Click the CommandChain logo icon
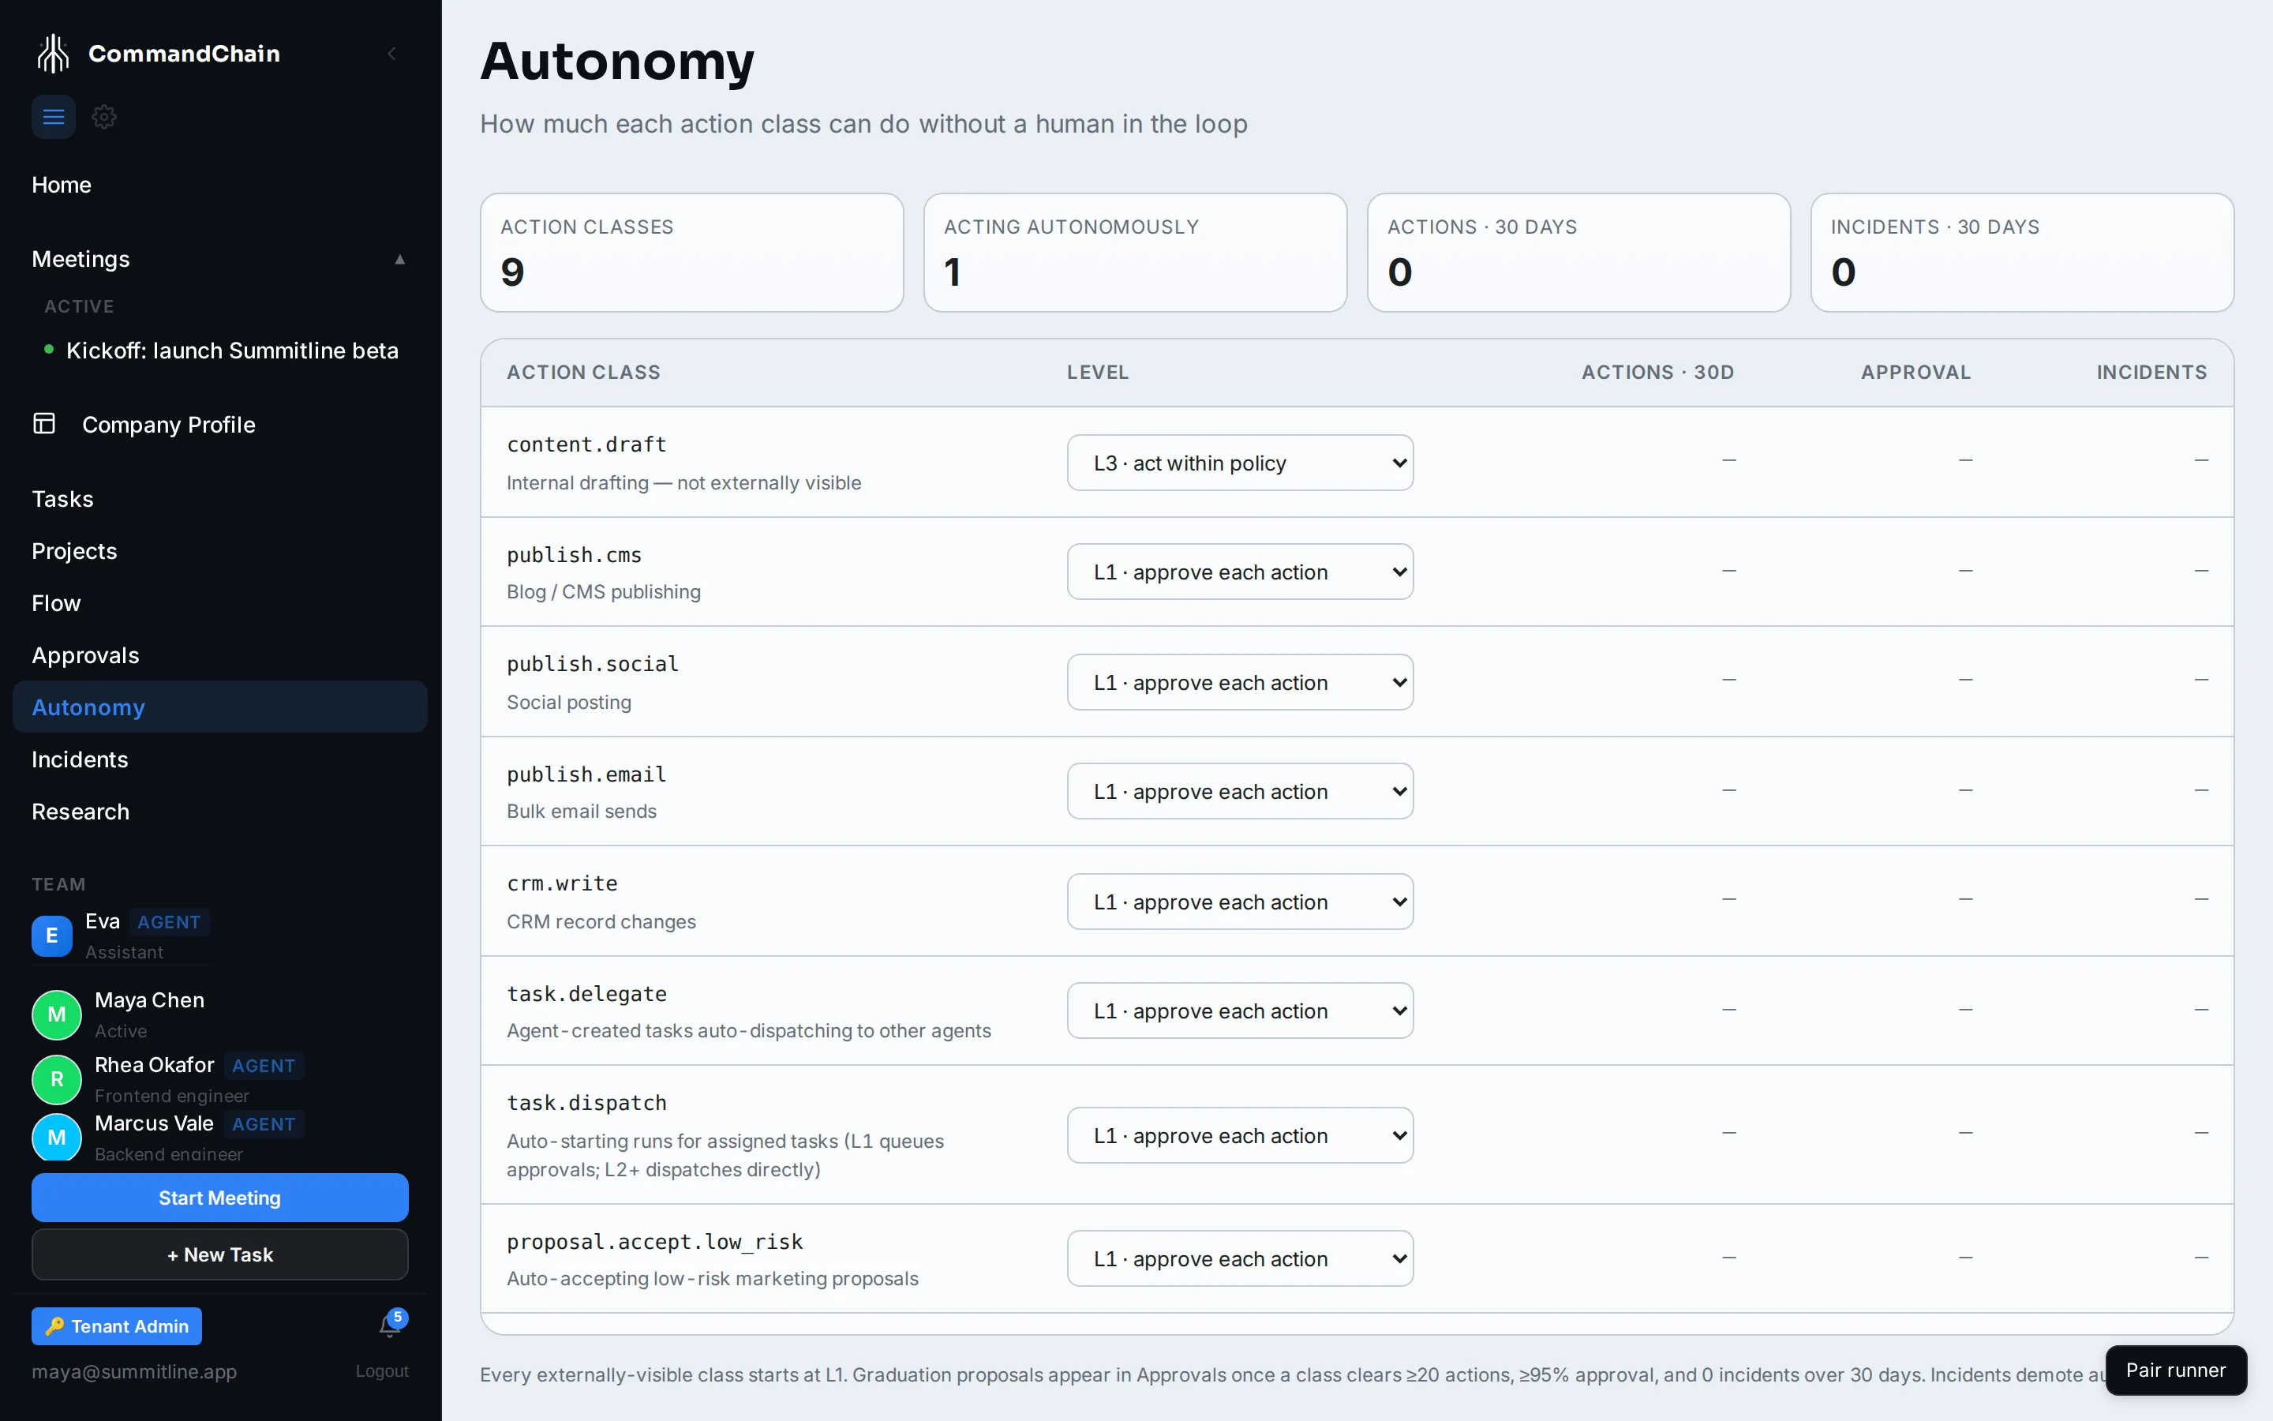The image size is (2273, 1421). pyautogui.click(x=54, y=54)
